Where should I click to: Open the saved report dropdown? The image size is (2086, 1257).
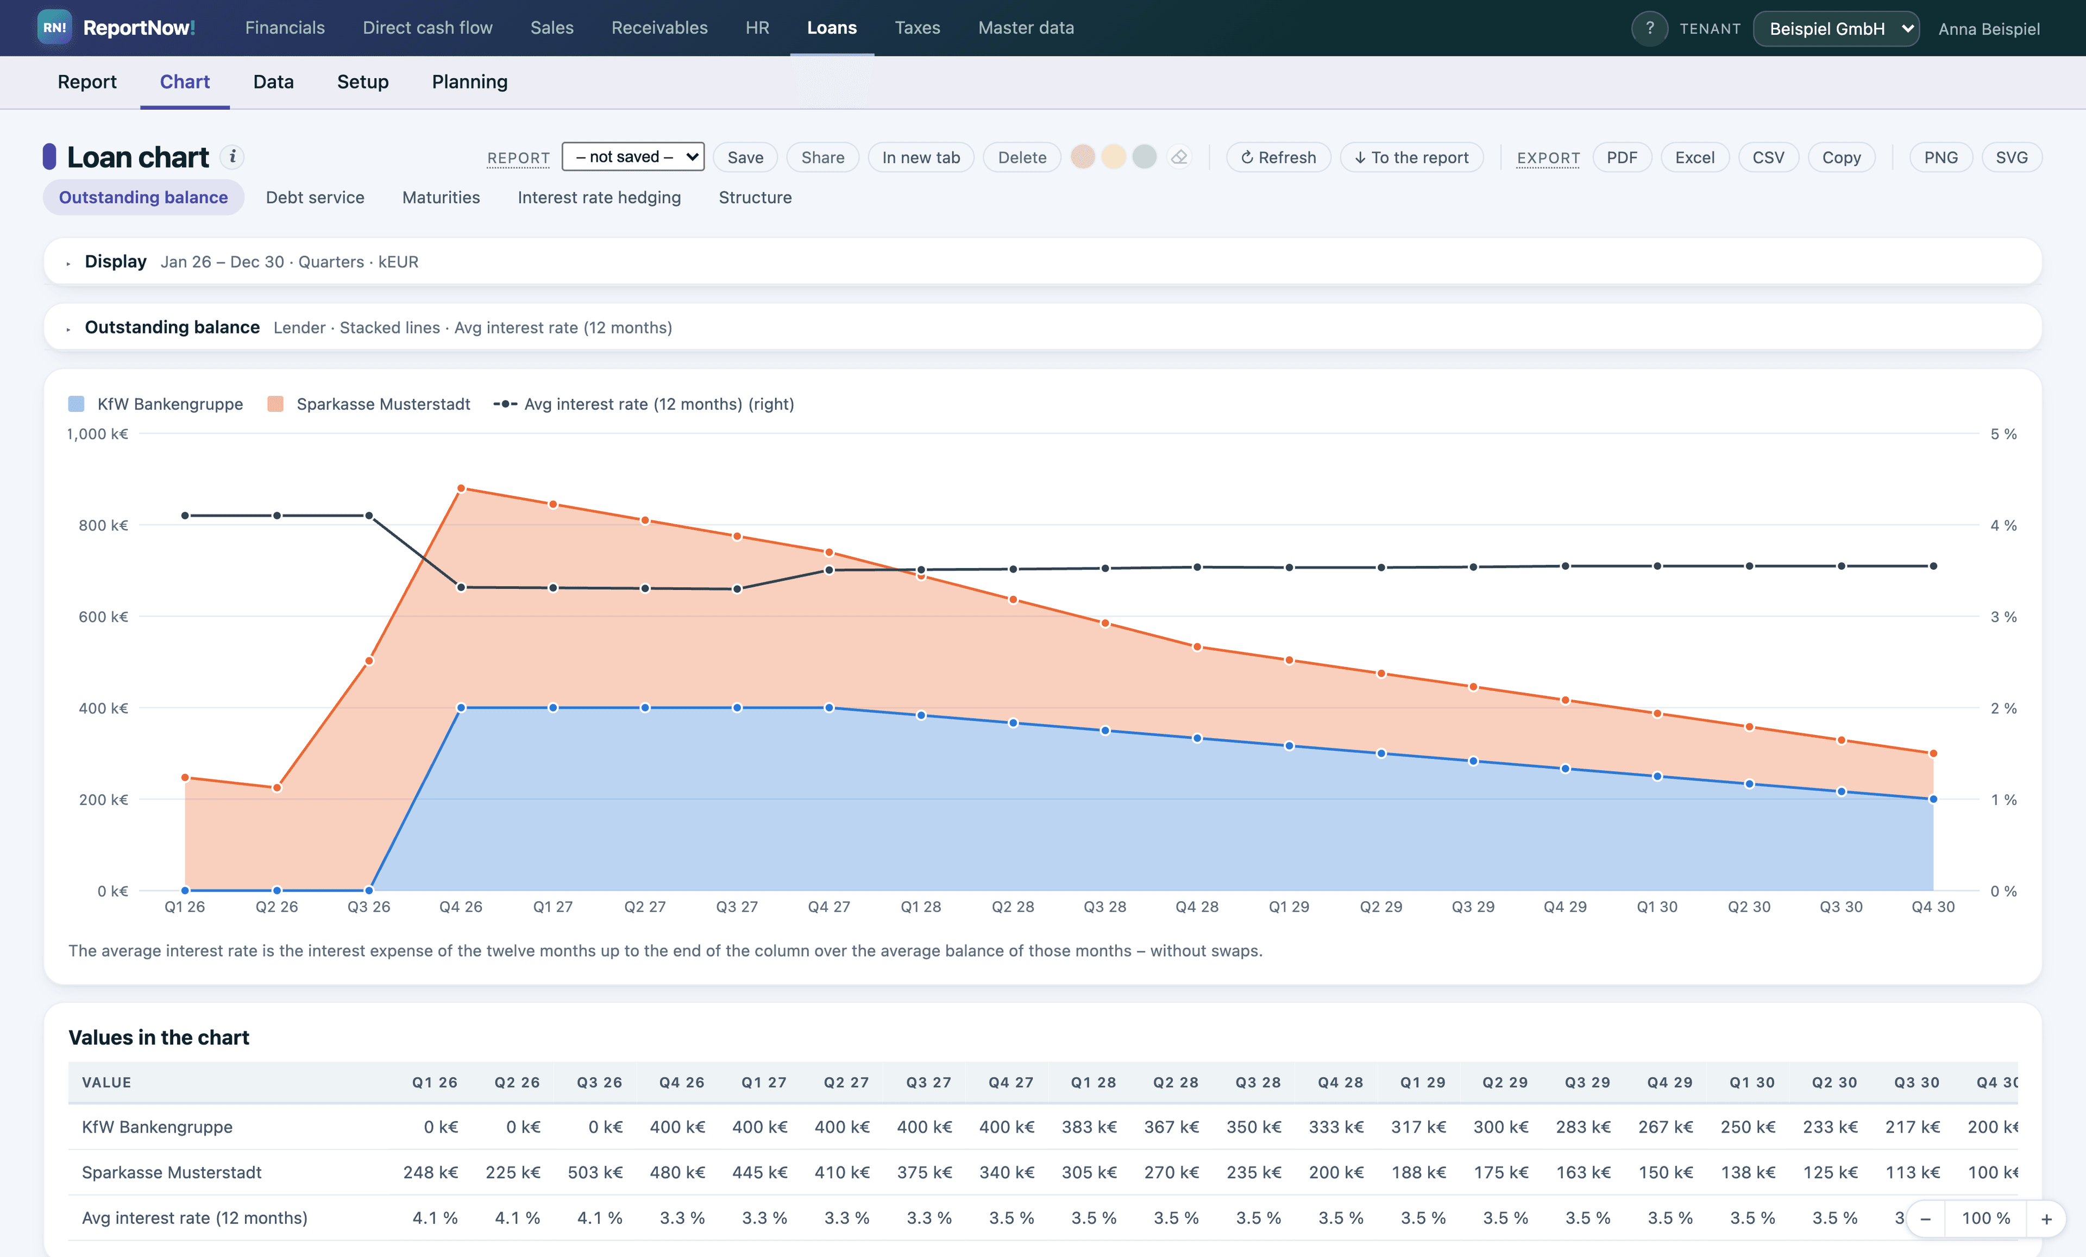633,156
